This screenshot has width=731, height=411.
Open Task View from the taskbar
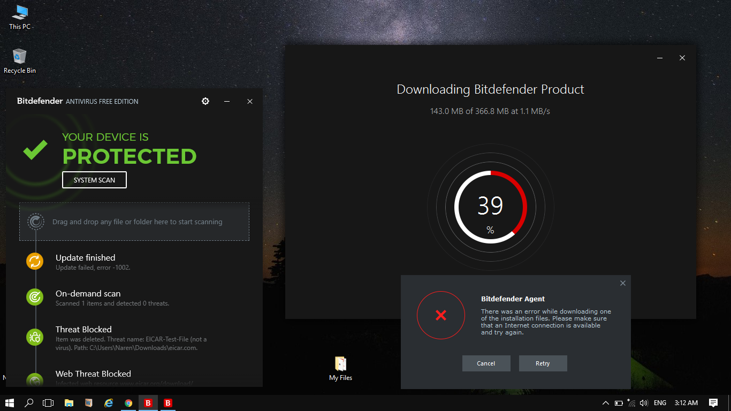click(49, 403)
